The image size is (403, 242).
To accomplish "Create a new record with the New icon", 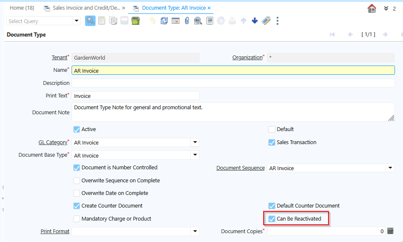I will tap(101, 21).
